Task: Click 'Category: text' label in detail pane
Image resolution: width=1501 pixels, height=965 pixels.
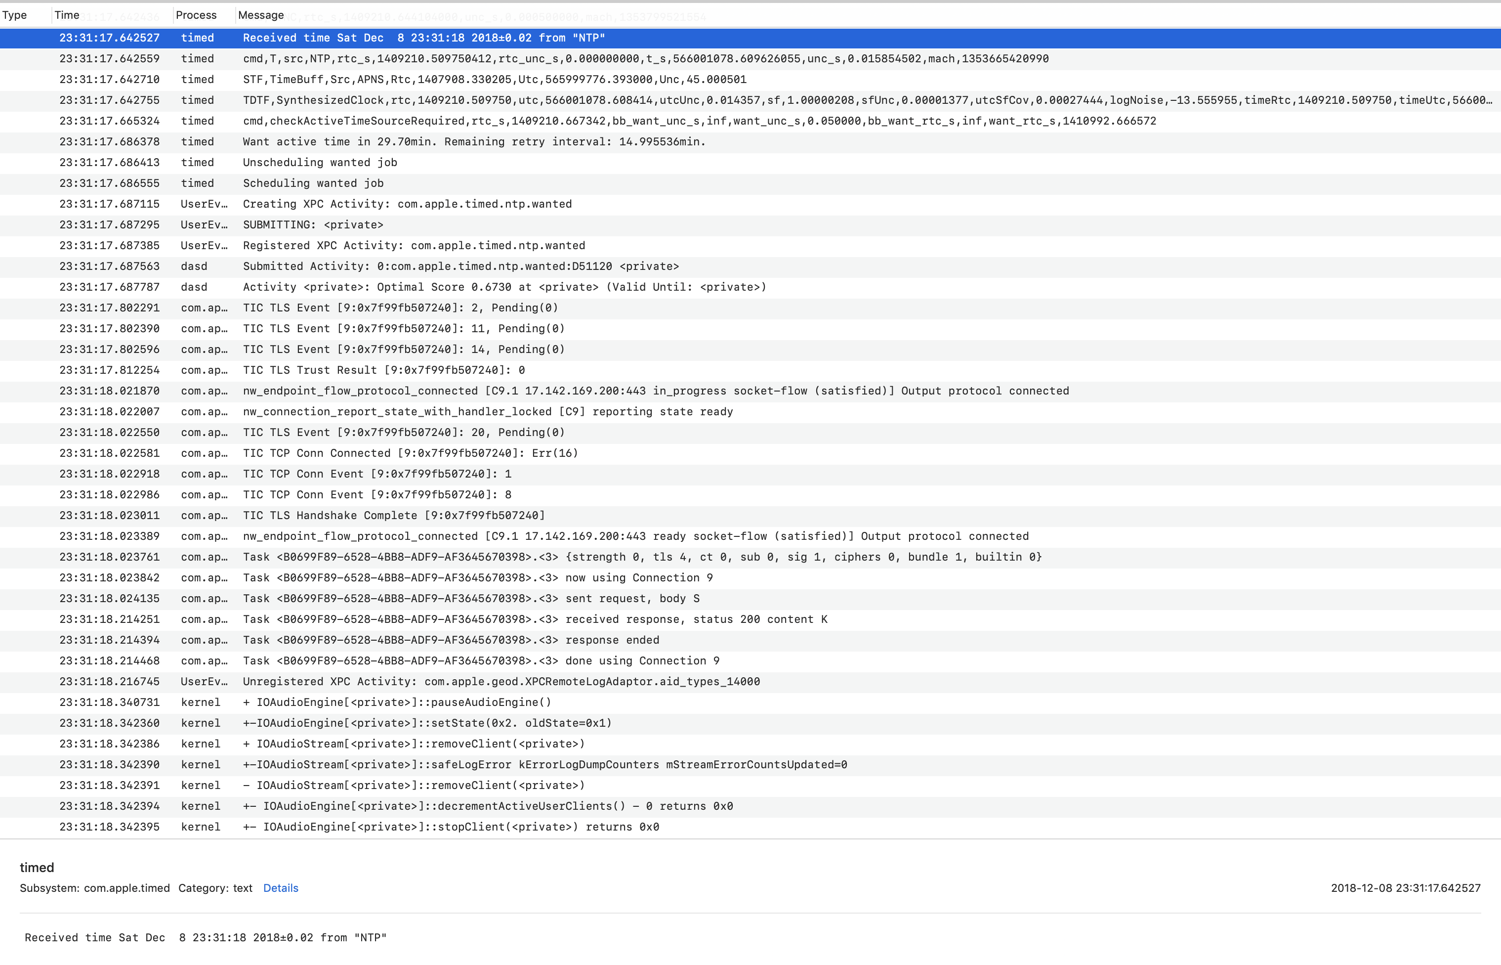Action: pyautogui.click(x=215, y=888)
